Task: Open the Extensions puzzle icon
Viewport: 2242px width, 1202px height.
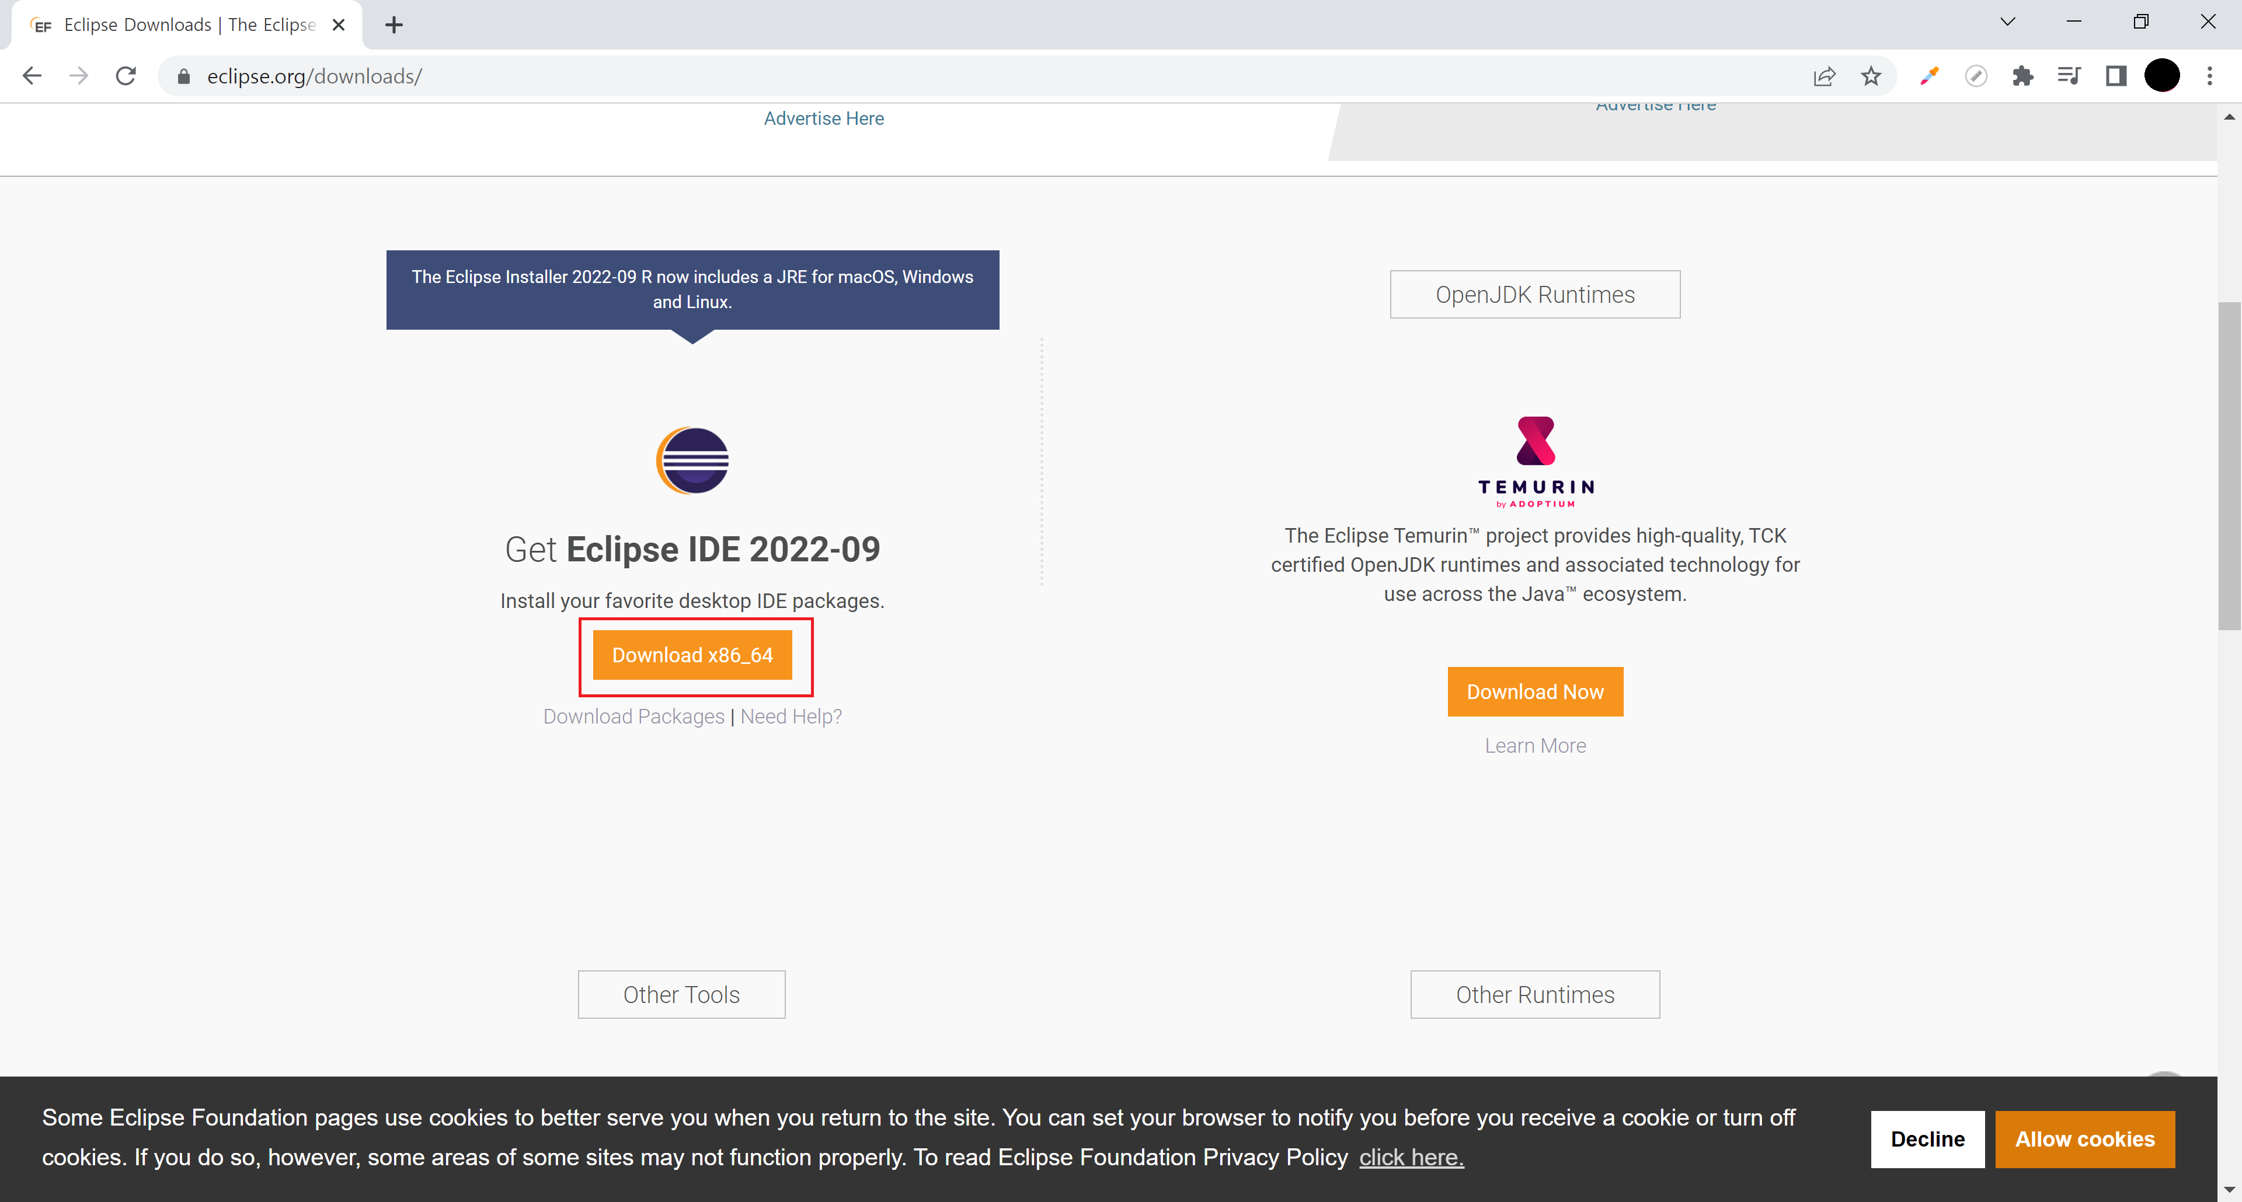Action: point(2022,76)
